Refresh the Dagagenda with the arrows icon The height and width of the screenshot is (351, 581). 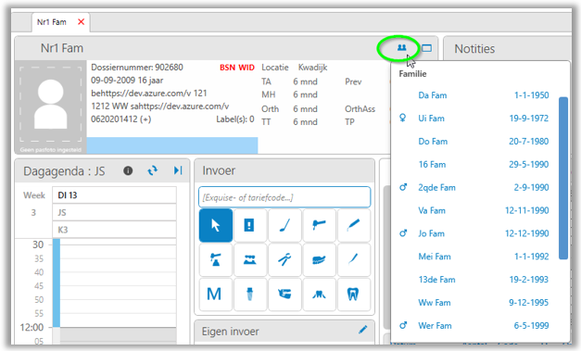(153, 170)
